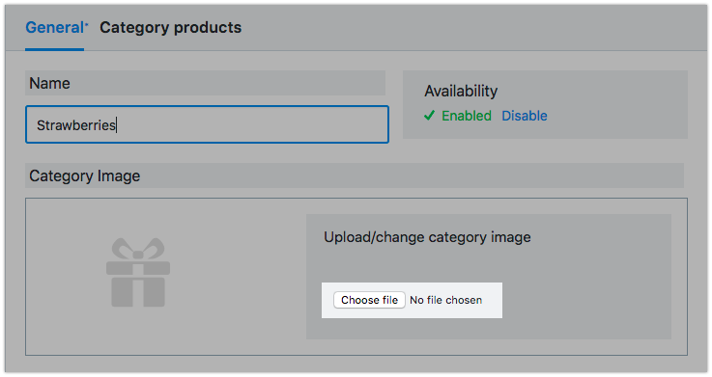Open the Category products tab

(170, 28)
